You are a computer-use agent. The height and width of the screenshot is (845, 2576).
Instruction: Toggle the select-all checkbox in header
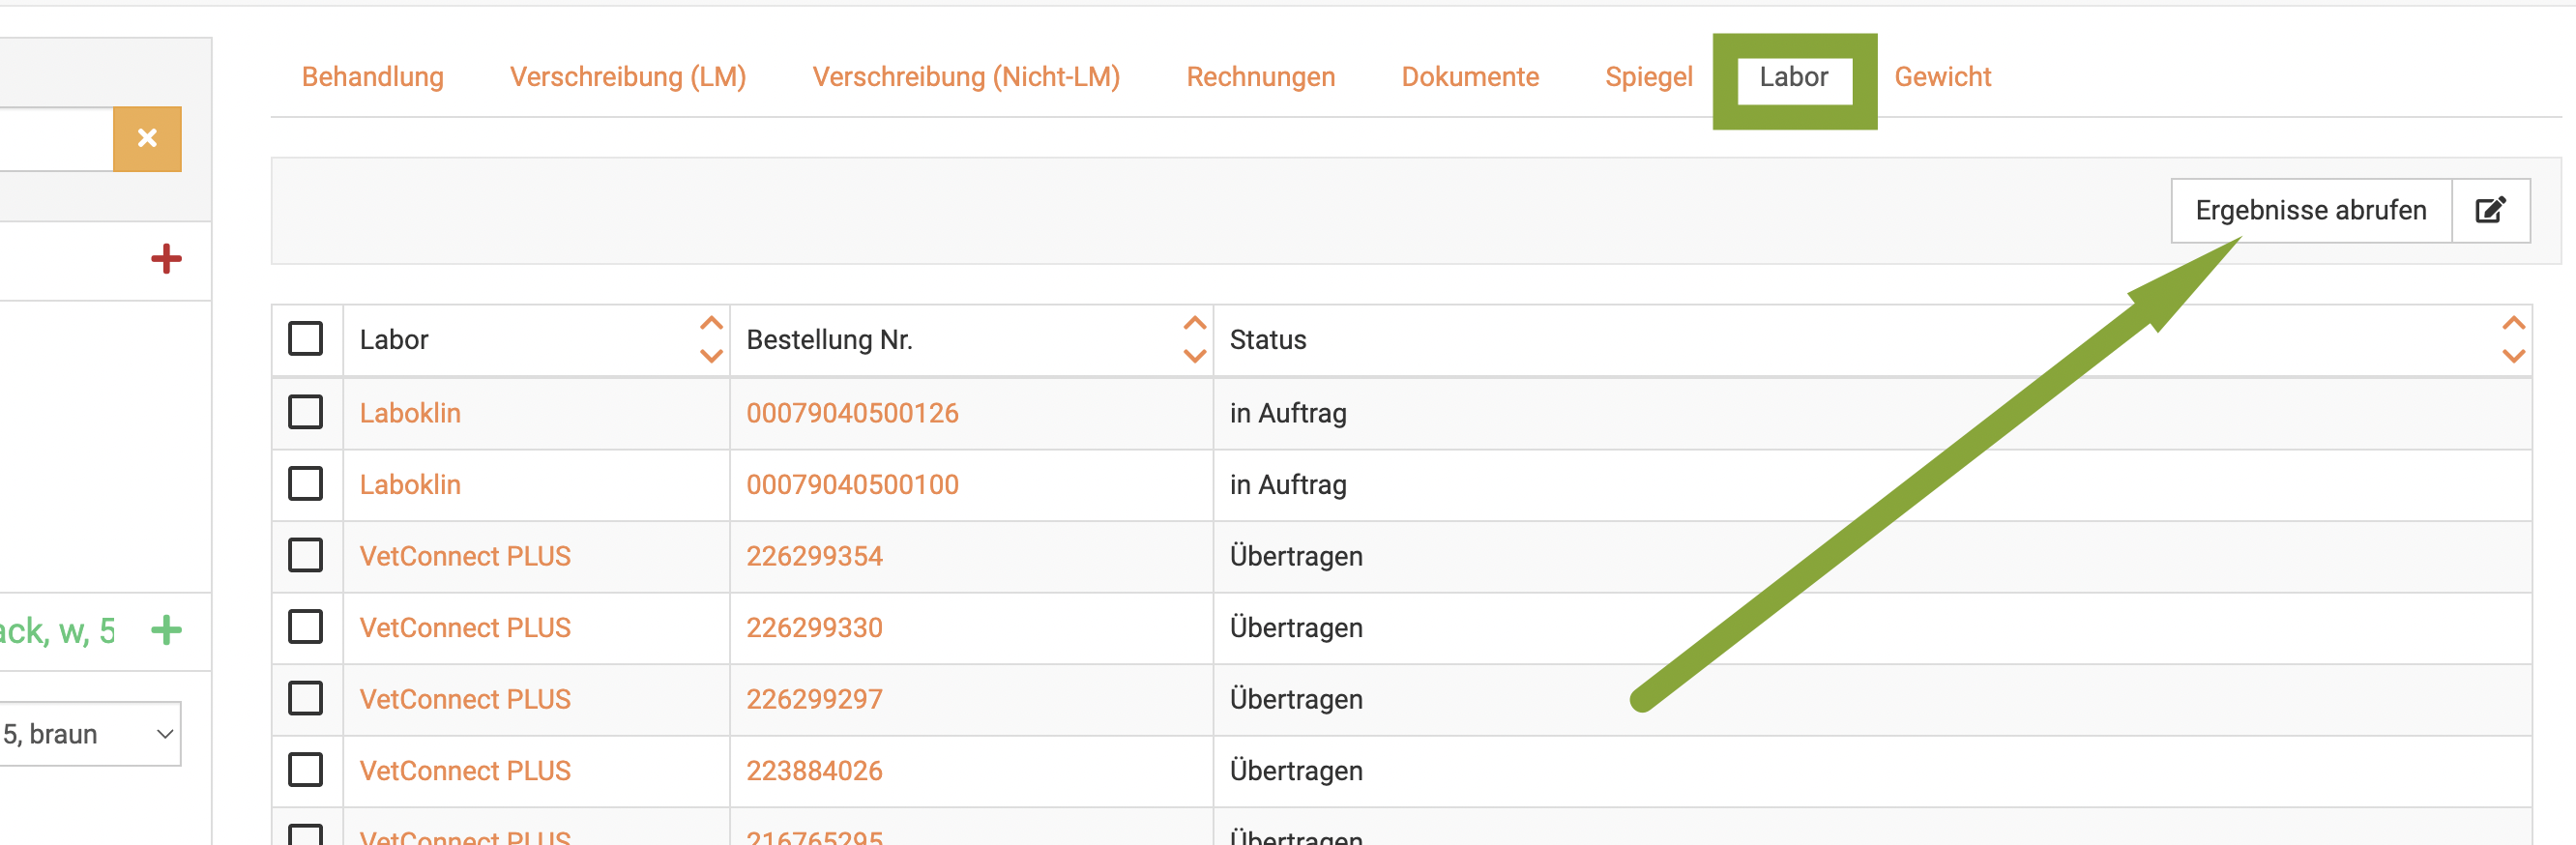306,339
